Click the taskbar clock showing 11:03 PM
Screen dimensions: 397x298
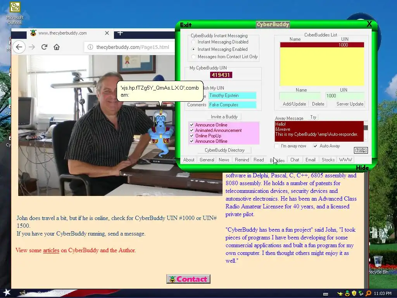point(383,293)
